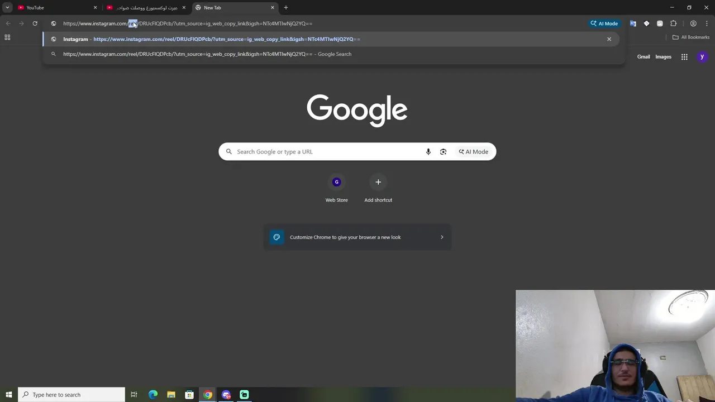
Task: Reload the current page
Action: 35,23
